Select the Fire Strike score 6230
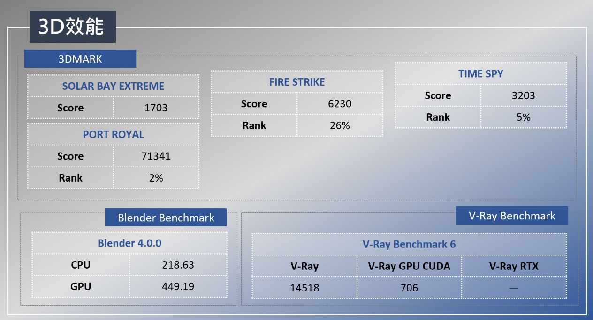The width and height of the screenshot is (593, 320). [x=340, y=103]
